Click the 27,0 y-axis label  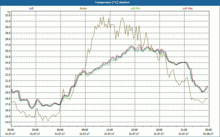8,45
